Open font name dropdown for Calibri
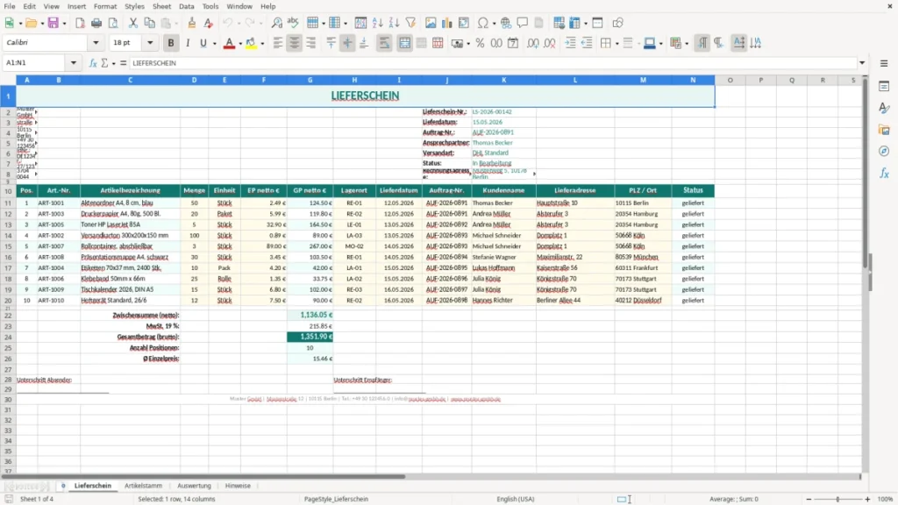 click(x=96, y=42)
